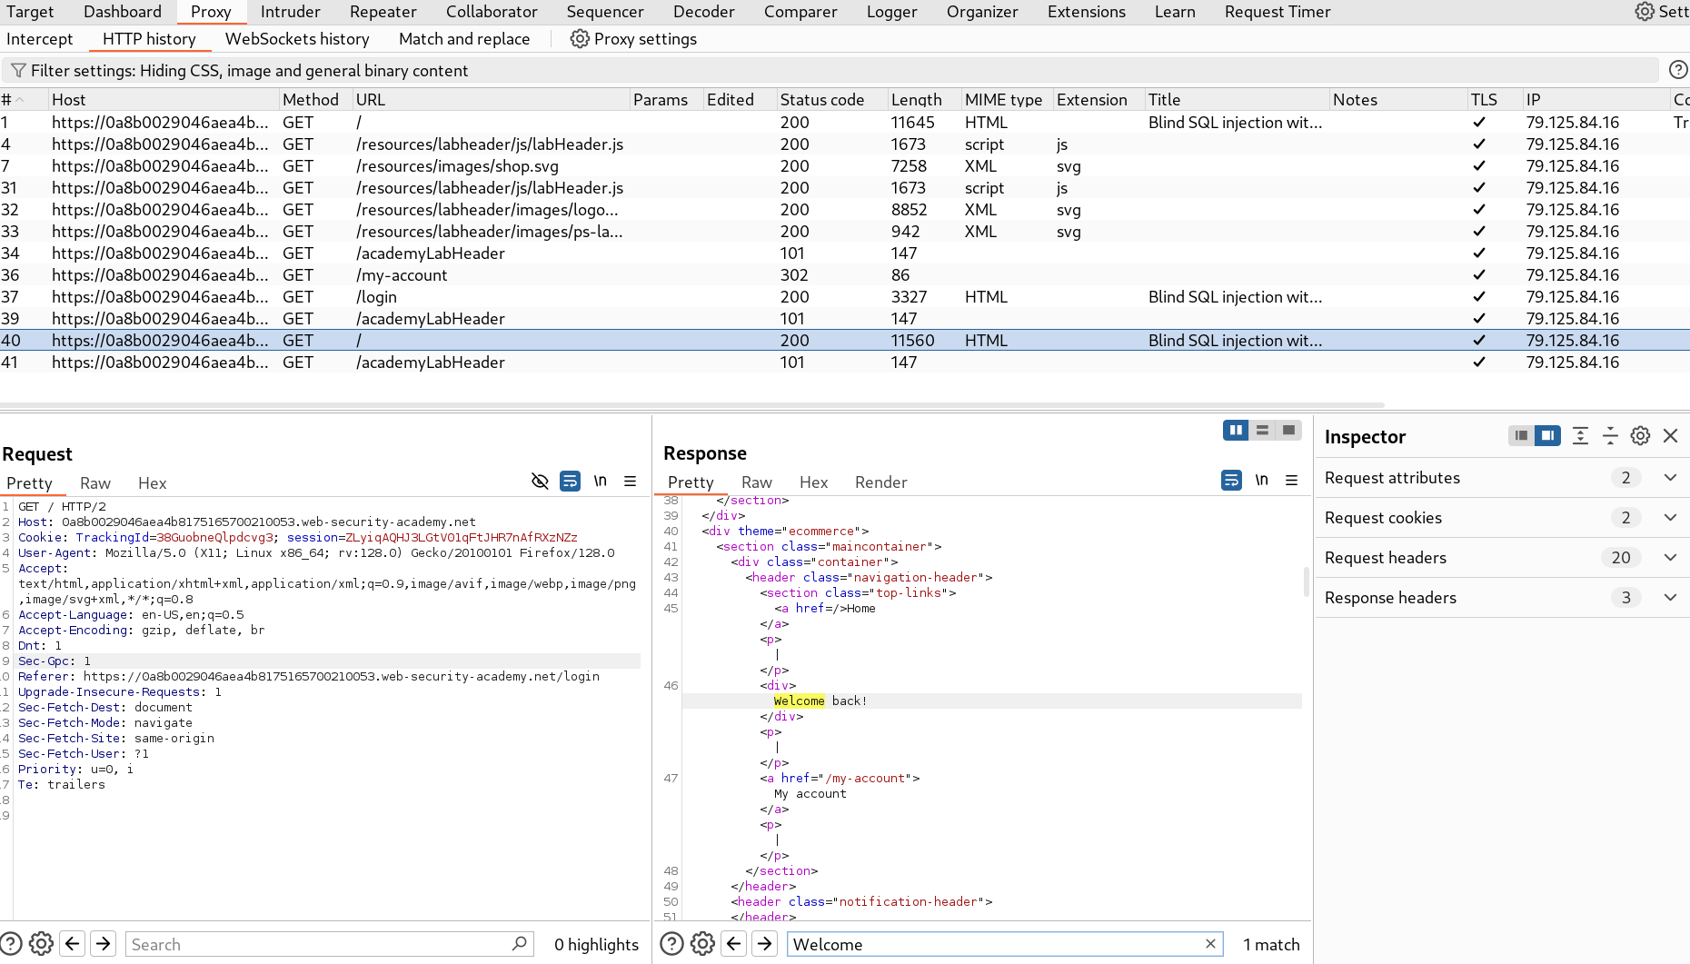This screenshot has height=964, width=1690.
Task: Sort history by Method column
Action: click(x=315, y=100)
